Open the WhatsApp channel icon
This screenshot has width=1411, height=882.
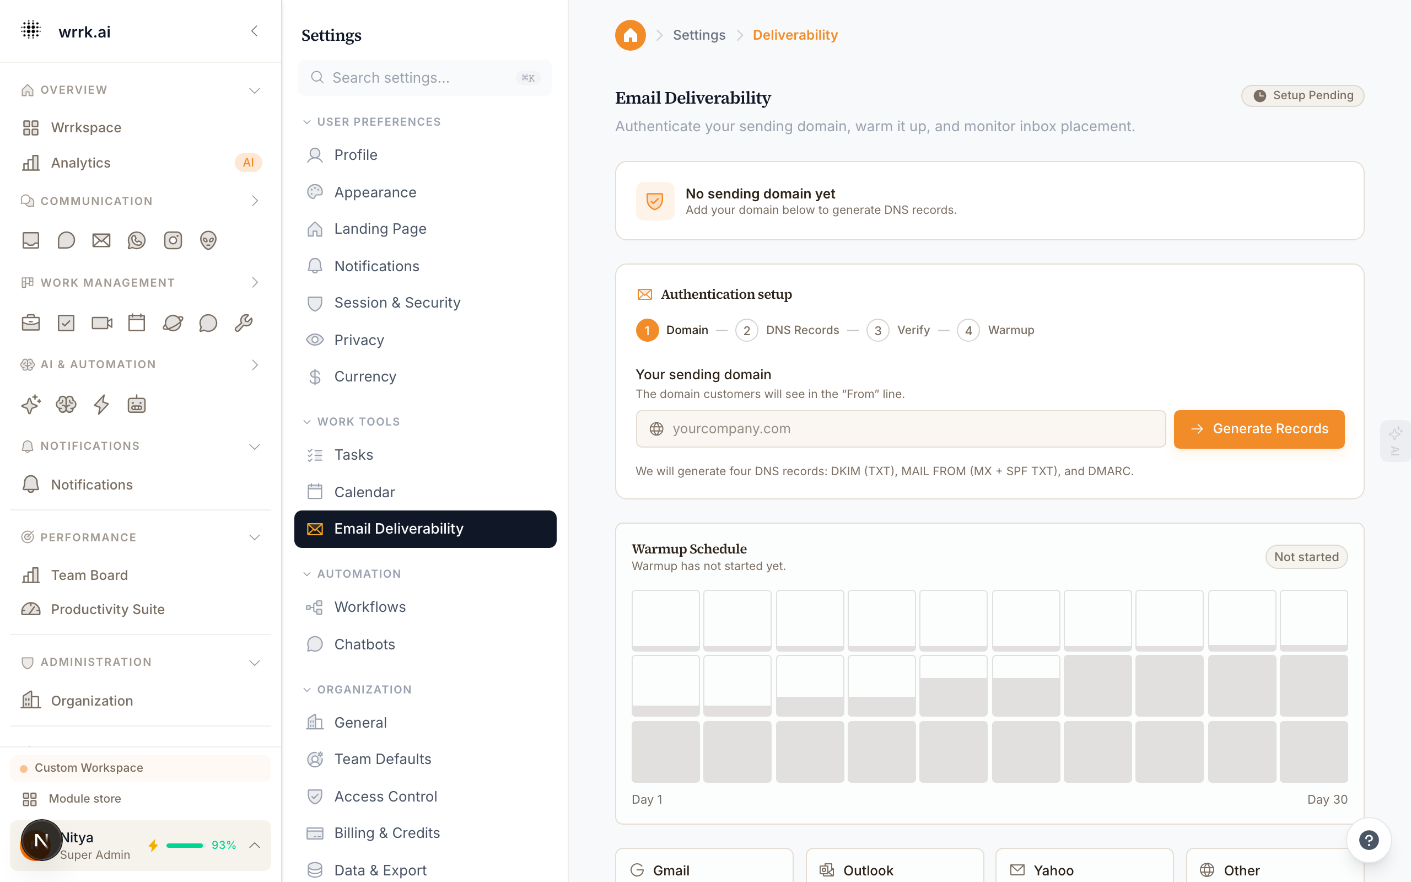(137, 240)
